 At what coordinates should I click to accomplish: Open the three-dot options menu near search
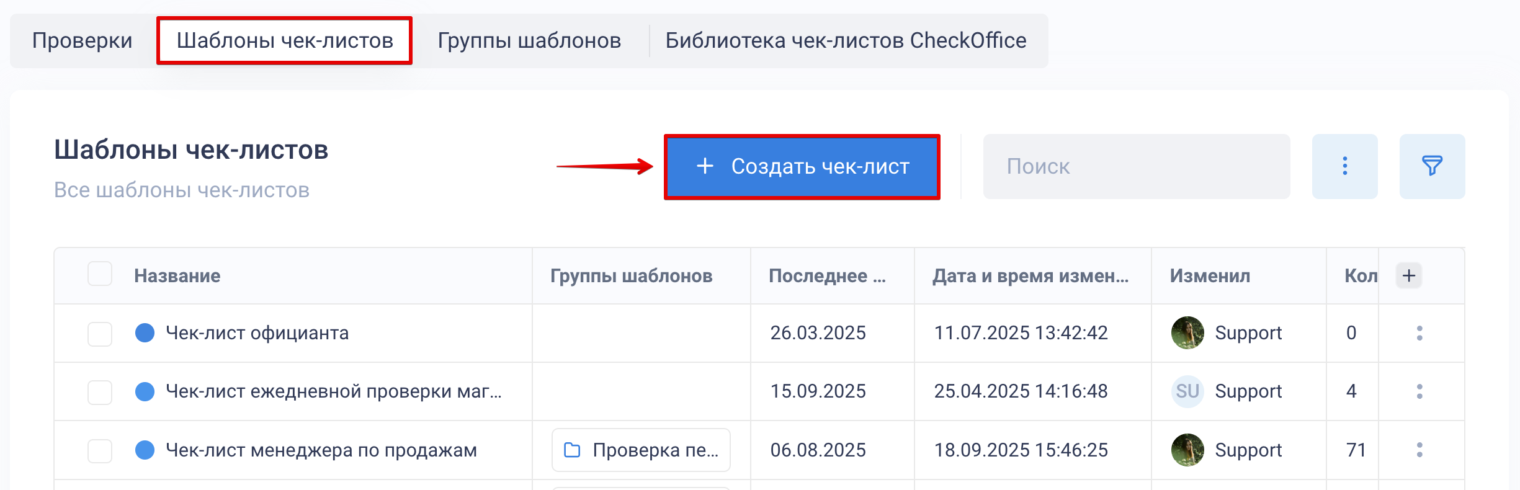click(x=1344, y=166)
